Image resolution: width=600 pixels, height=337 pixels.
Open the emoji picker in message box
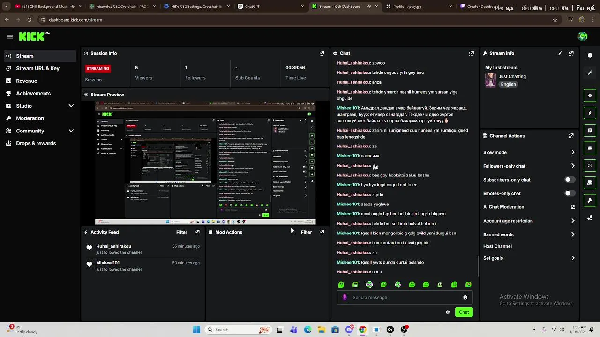(465, 297)
